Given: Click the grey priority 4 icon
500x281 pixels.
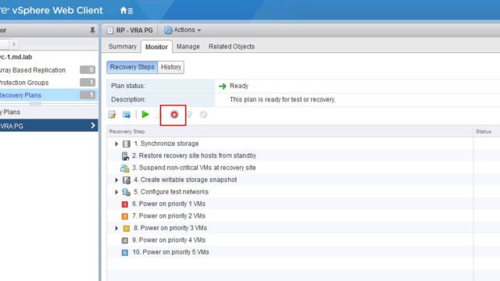Looking at the screenshot, I should tap(125, 240).
